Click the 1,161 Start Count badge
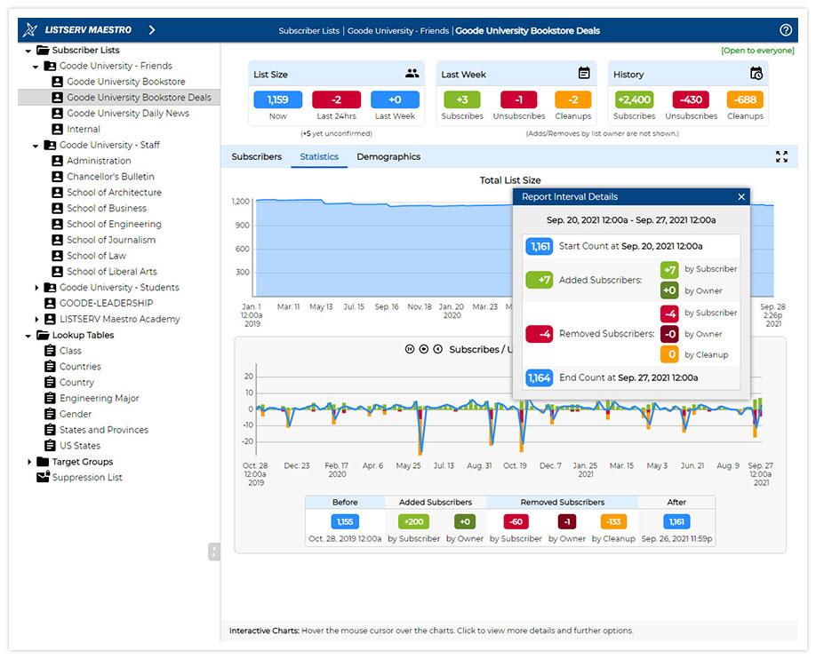This screenshot has height=659, width=816. point(540,246)
